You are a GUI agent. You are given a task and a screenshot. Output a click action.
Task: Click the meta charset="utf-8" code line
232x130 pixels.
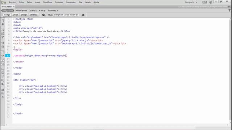click(28, 28)
